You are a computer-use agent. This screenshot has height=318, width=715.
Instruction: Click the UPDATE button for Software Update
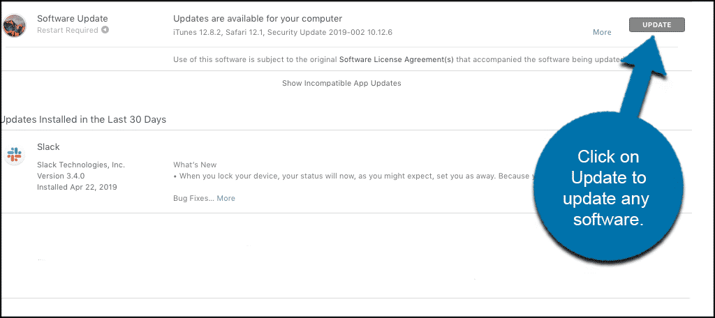tap(656, 25)
